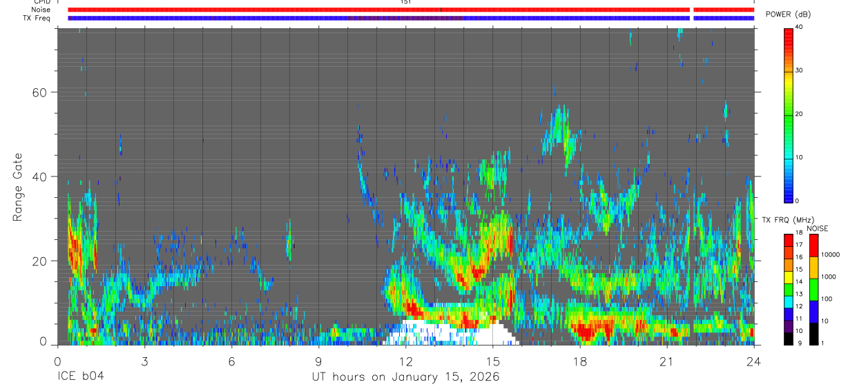Click the cyan 12-13 MHz TX FRQ block
This screenshot has height=391, width=848.
[789, 302]
